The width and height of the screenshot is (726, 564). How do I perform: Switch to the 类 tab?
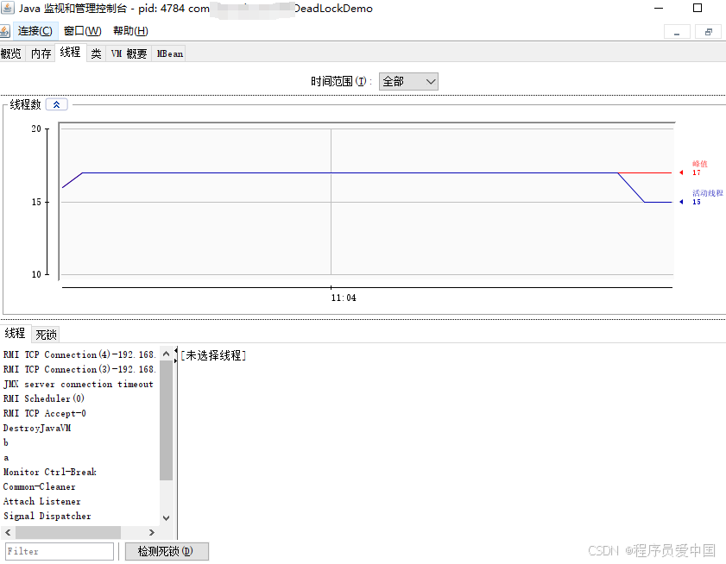coord(96,53)
